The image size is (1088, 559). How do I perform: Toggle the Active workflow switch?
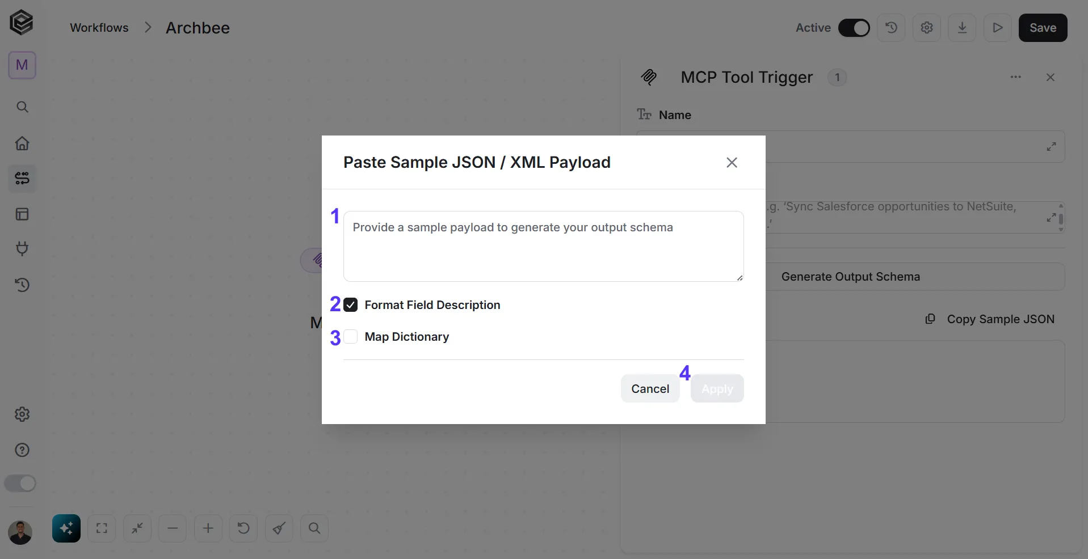[x=854, y=28]
